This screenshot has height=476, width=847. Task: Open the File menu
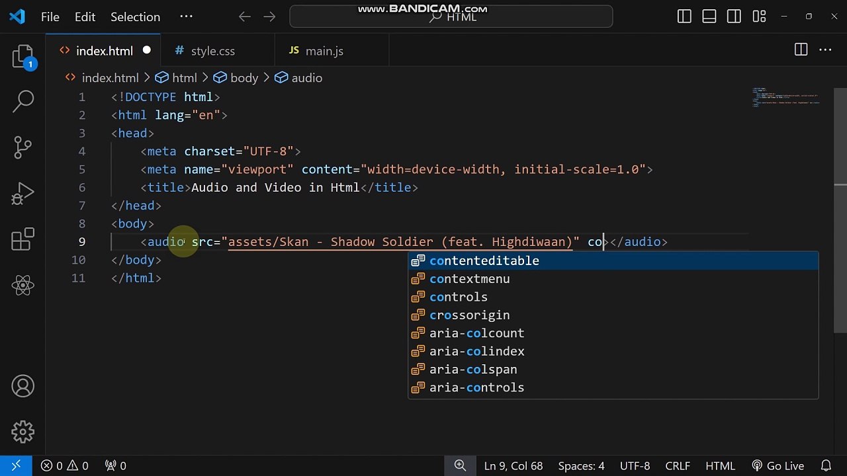coord(50,17)
